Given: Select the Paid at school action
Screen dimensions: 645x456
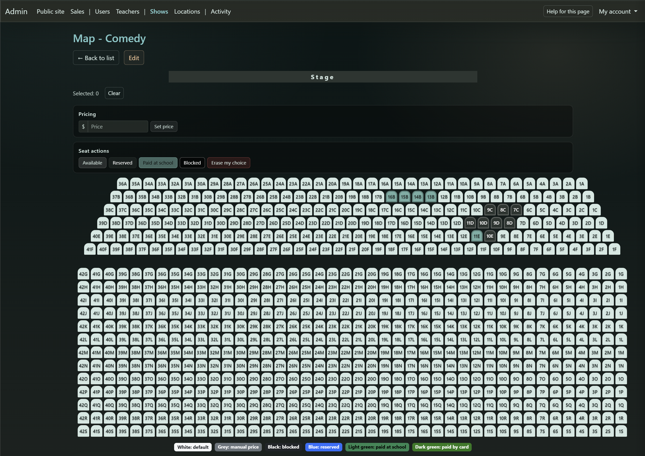Looking at the screenshot, I should click(x=158, y=162).
